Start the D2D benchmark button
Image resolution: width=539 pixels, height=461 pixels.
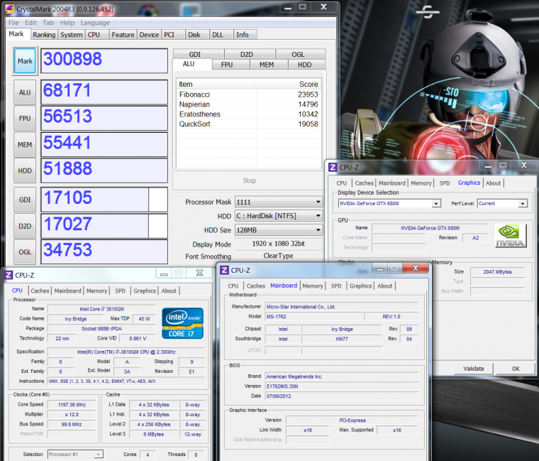click(x=25, y=225)
